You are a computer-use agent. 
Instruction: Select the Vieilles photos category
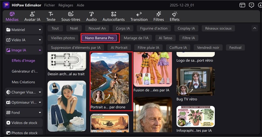[x=63, y=38]
